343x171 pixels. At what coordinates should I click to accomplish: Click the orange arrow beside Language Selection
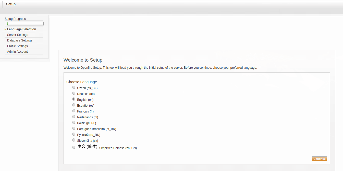click(5, 30)
